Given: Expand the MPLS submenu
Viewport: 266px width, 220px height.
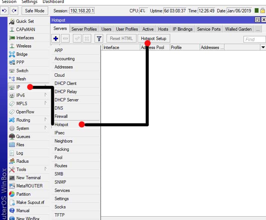Looking at the screenshot, I should pos(28,104).
